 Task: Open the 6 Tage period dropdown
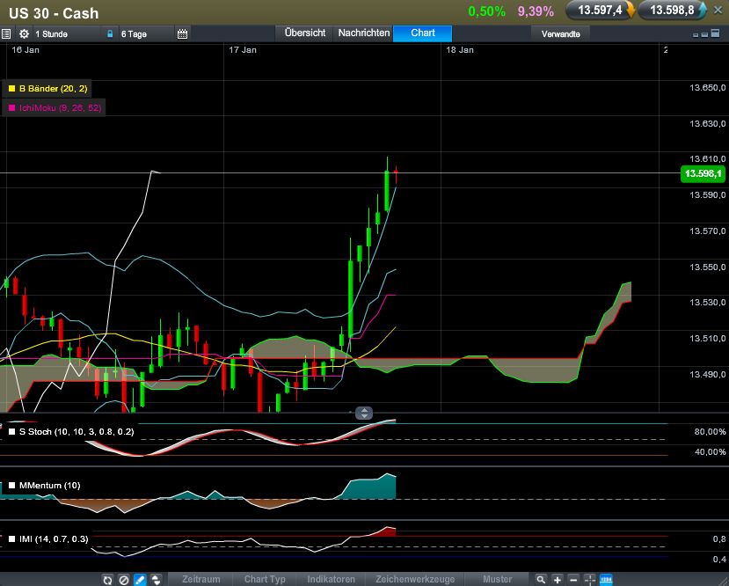pyautogui.click(x=141, y=33)
